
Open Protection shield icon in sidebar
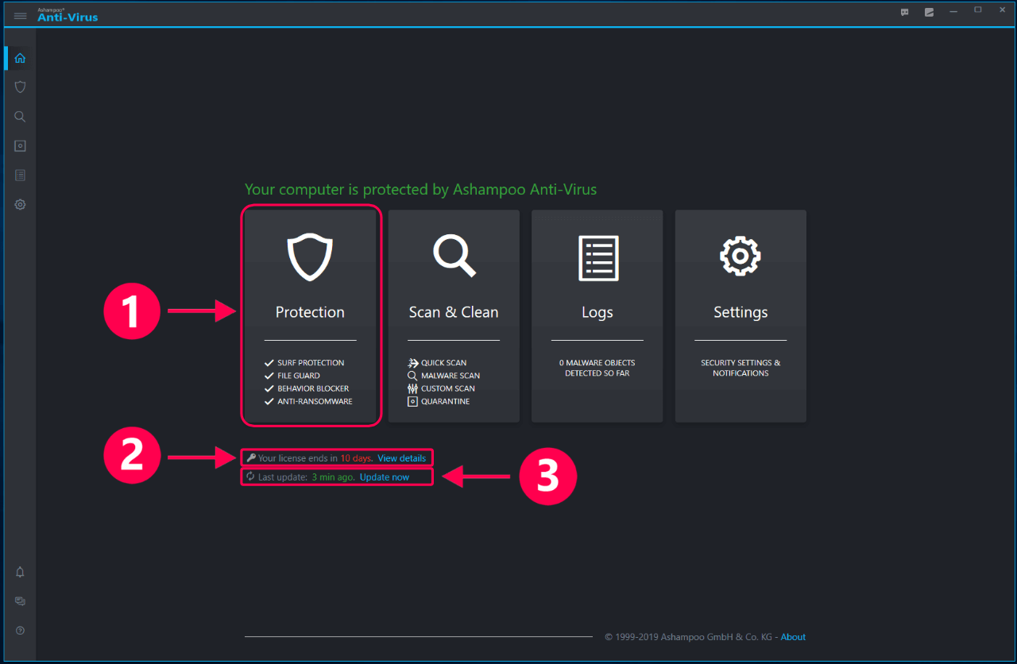point(20,87)
